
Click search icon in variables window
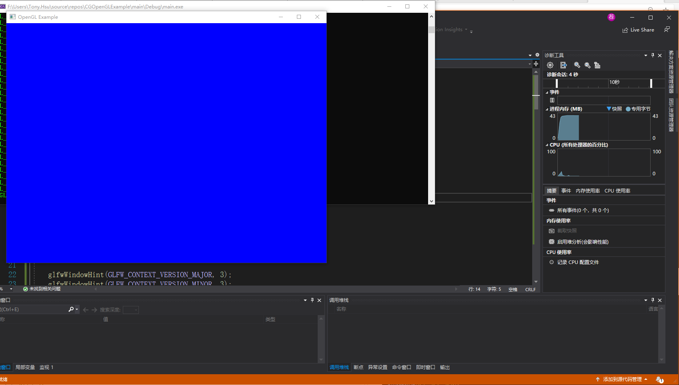point(71,309)
